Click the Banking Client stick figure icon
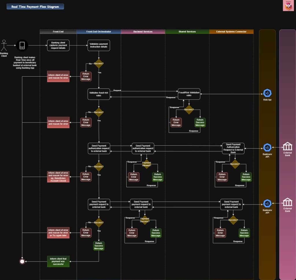The width and height of the screenshot is (296, 280). (4, 45)
